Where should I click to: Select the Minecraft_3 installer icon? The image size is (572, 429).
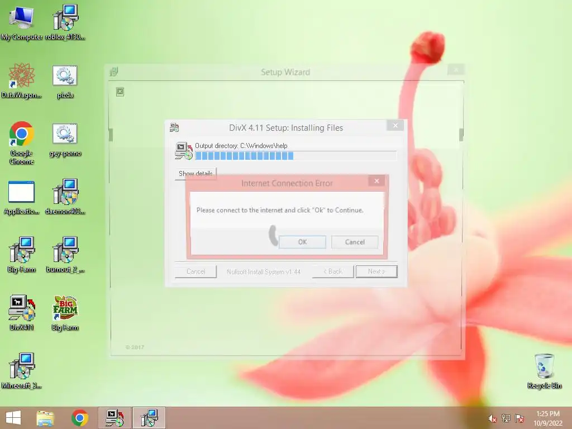pyautogui.click(x=22, y=371)
